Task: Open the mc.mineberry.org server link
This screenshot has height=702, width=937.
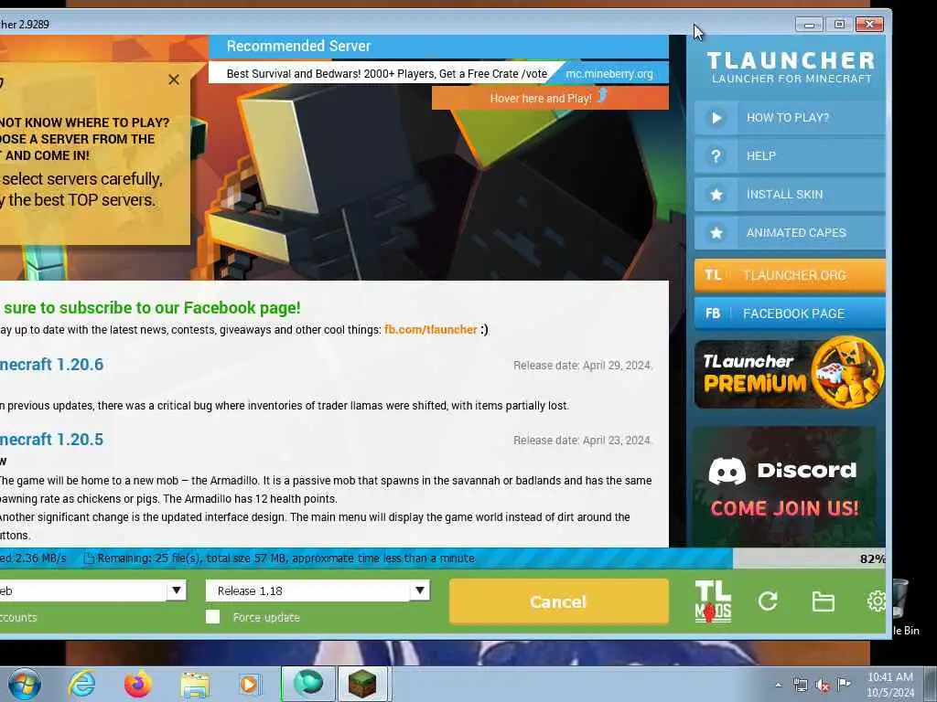Action: (x=609, y=74)
